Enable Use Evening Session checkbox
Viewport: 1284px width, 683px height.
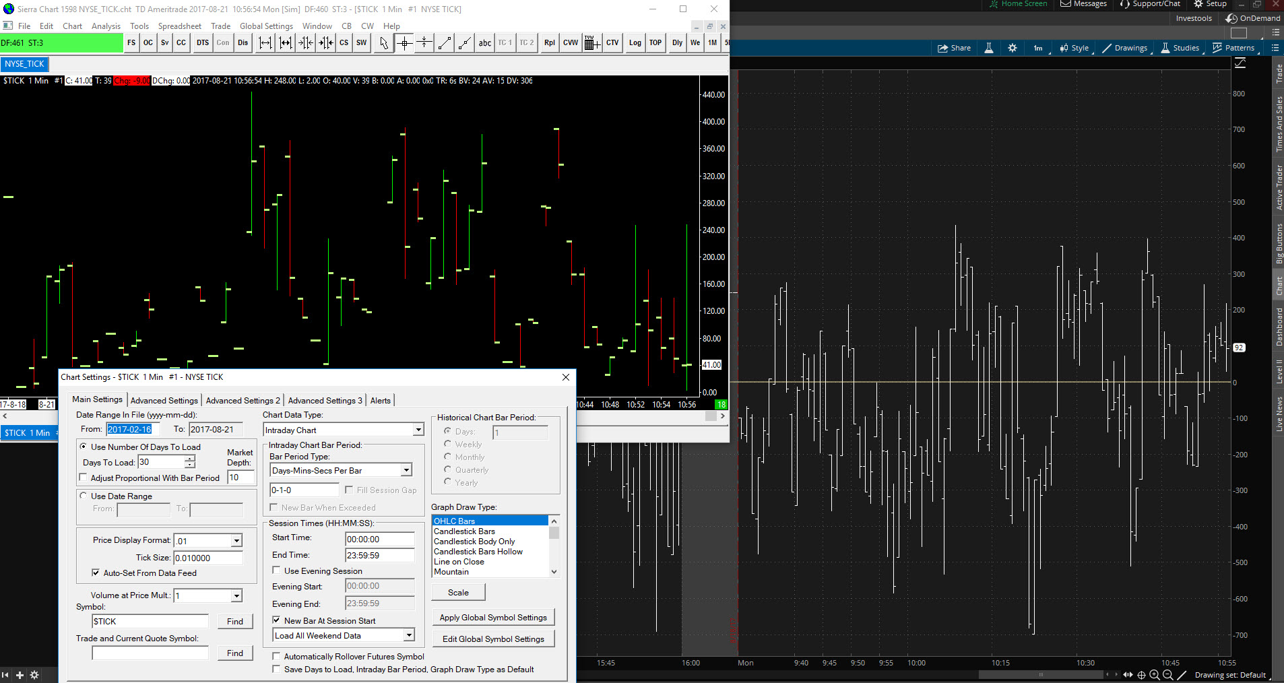[277, 571]
